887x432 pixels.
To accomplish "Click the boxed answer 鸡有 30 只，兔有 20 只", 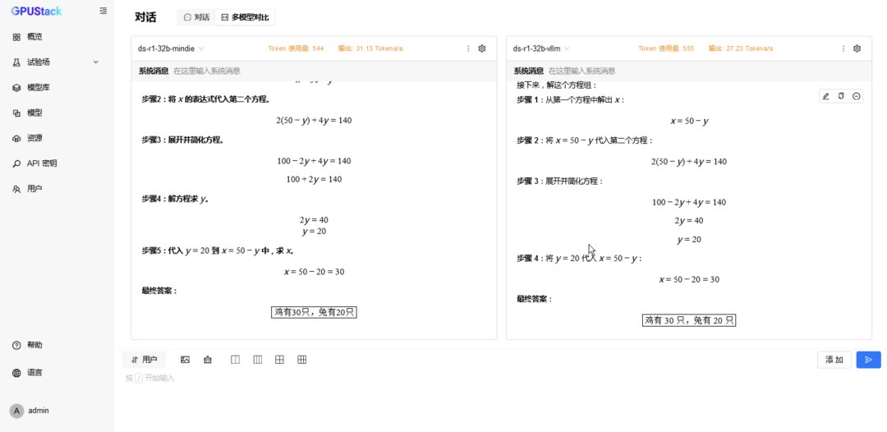I will coord(689,320).
